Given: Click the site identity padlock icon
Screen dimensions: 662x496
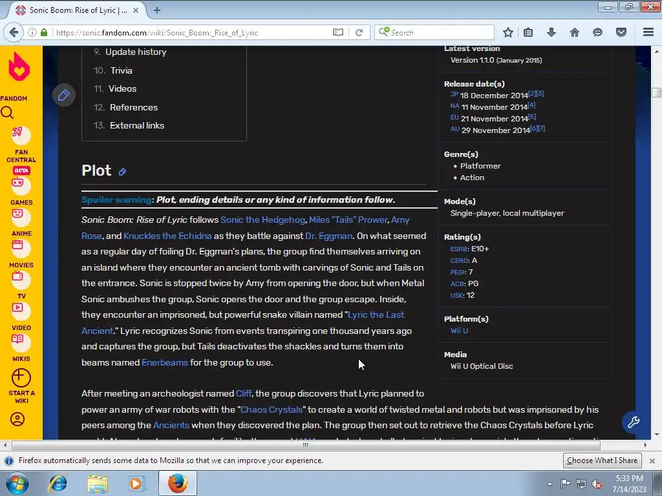Looking at the screenshot, I should point(44,32).
